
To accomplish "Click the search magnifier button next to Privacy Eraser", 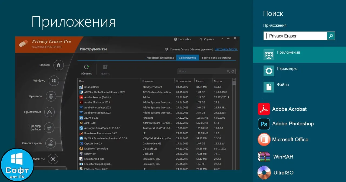I will click(x=331, y=36).
